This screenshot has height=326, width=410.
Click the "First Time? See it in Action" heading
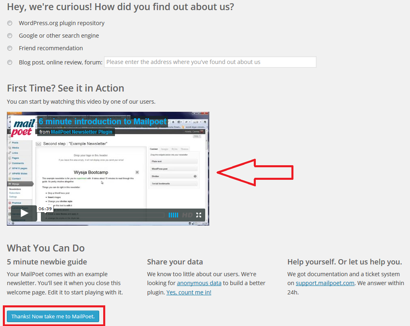pyautogui.click(x=66, y=88)
